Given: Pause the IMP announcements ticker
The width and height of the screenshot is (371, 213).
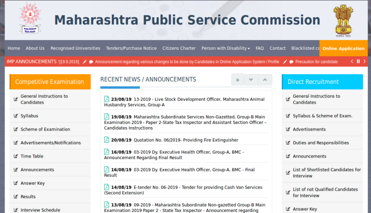Looking at the screenshot, I should coord(358,62).
